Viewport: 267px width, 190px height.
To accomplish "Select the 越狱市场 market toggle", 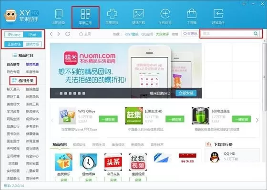I will tap(32, 44).
